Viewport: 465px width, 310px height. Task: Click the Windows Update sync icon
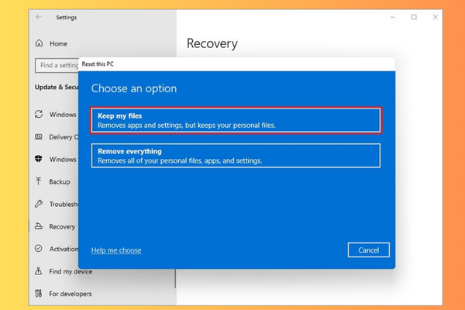(x=39, y=114)
